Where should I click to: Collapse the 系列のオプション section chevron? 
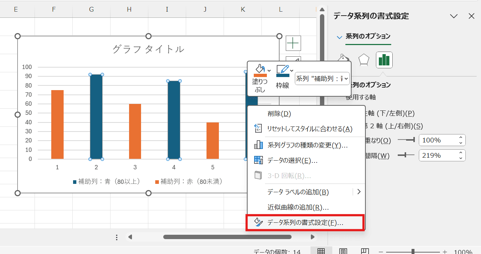point(340,37)
